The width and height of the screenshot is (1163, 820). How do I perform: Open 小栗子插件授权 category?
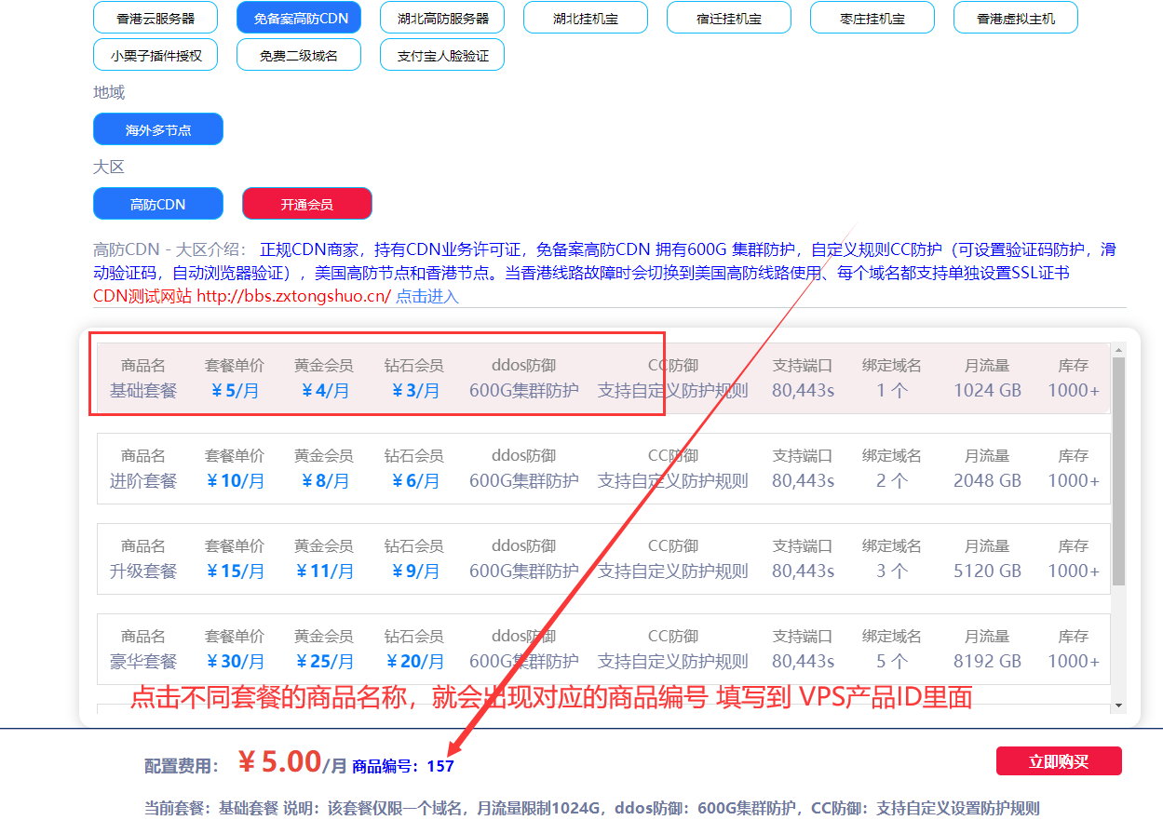[x=156, y=55]
